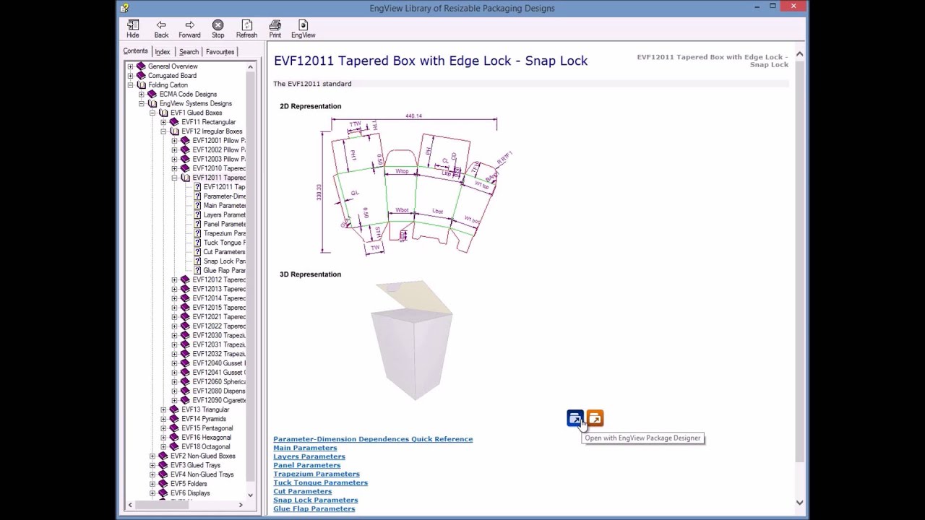Click the Corrugated Board book icon
The image size is (925, 520).
(x=141, y=76)
